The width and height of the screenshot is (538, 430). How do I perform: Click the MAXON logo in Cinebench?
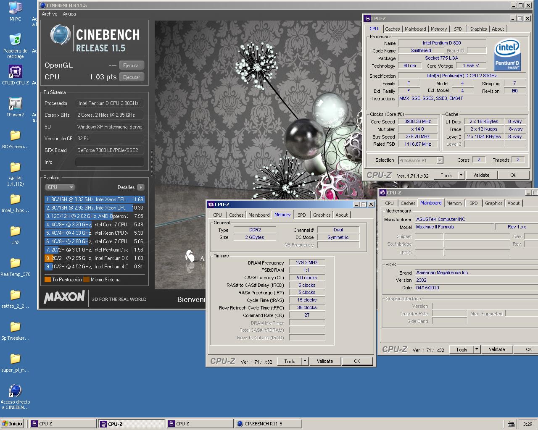[x=64, y=297]
